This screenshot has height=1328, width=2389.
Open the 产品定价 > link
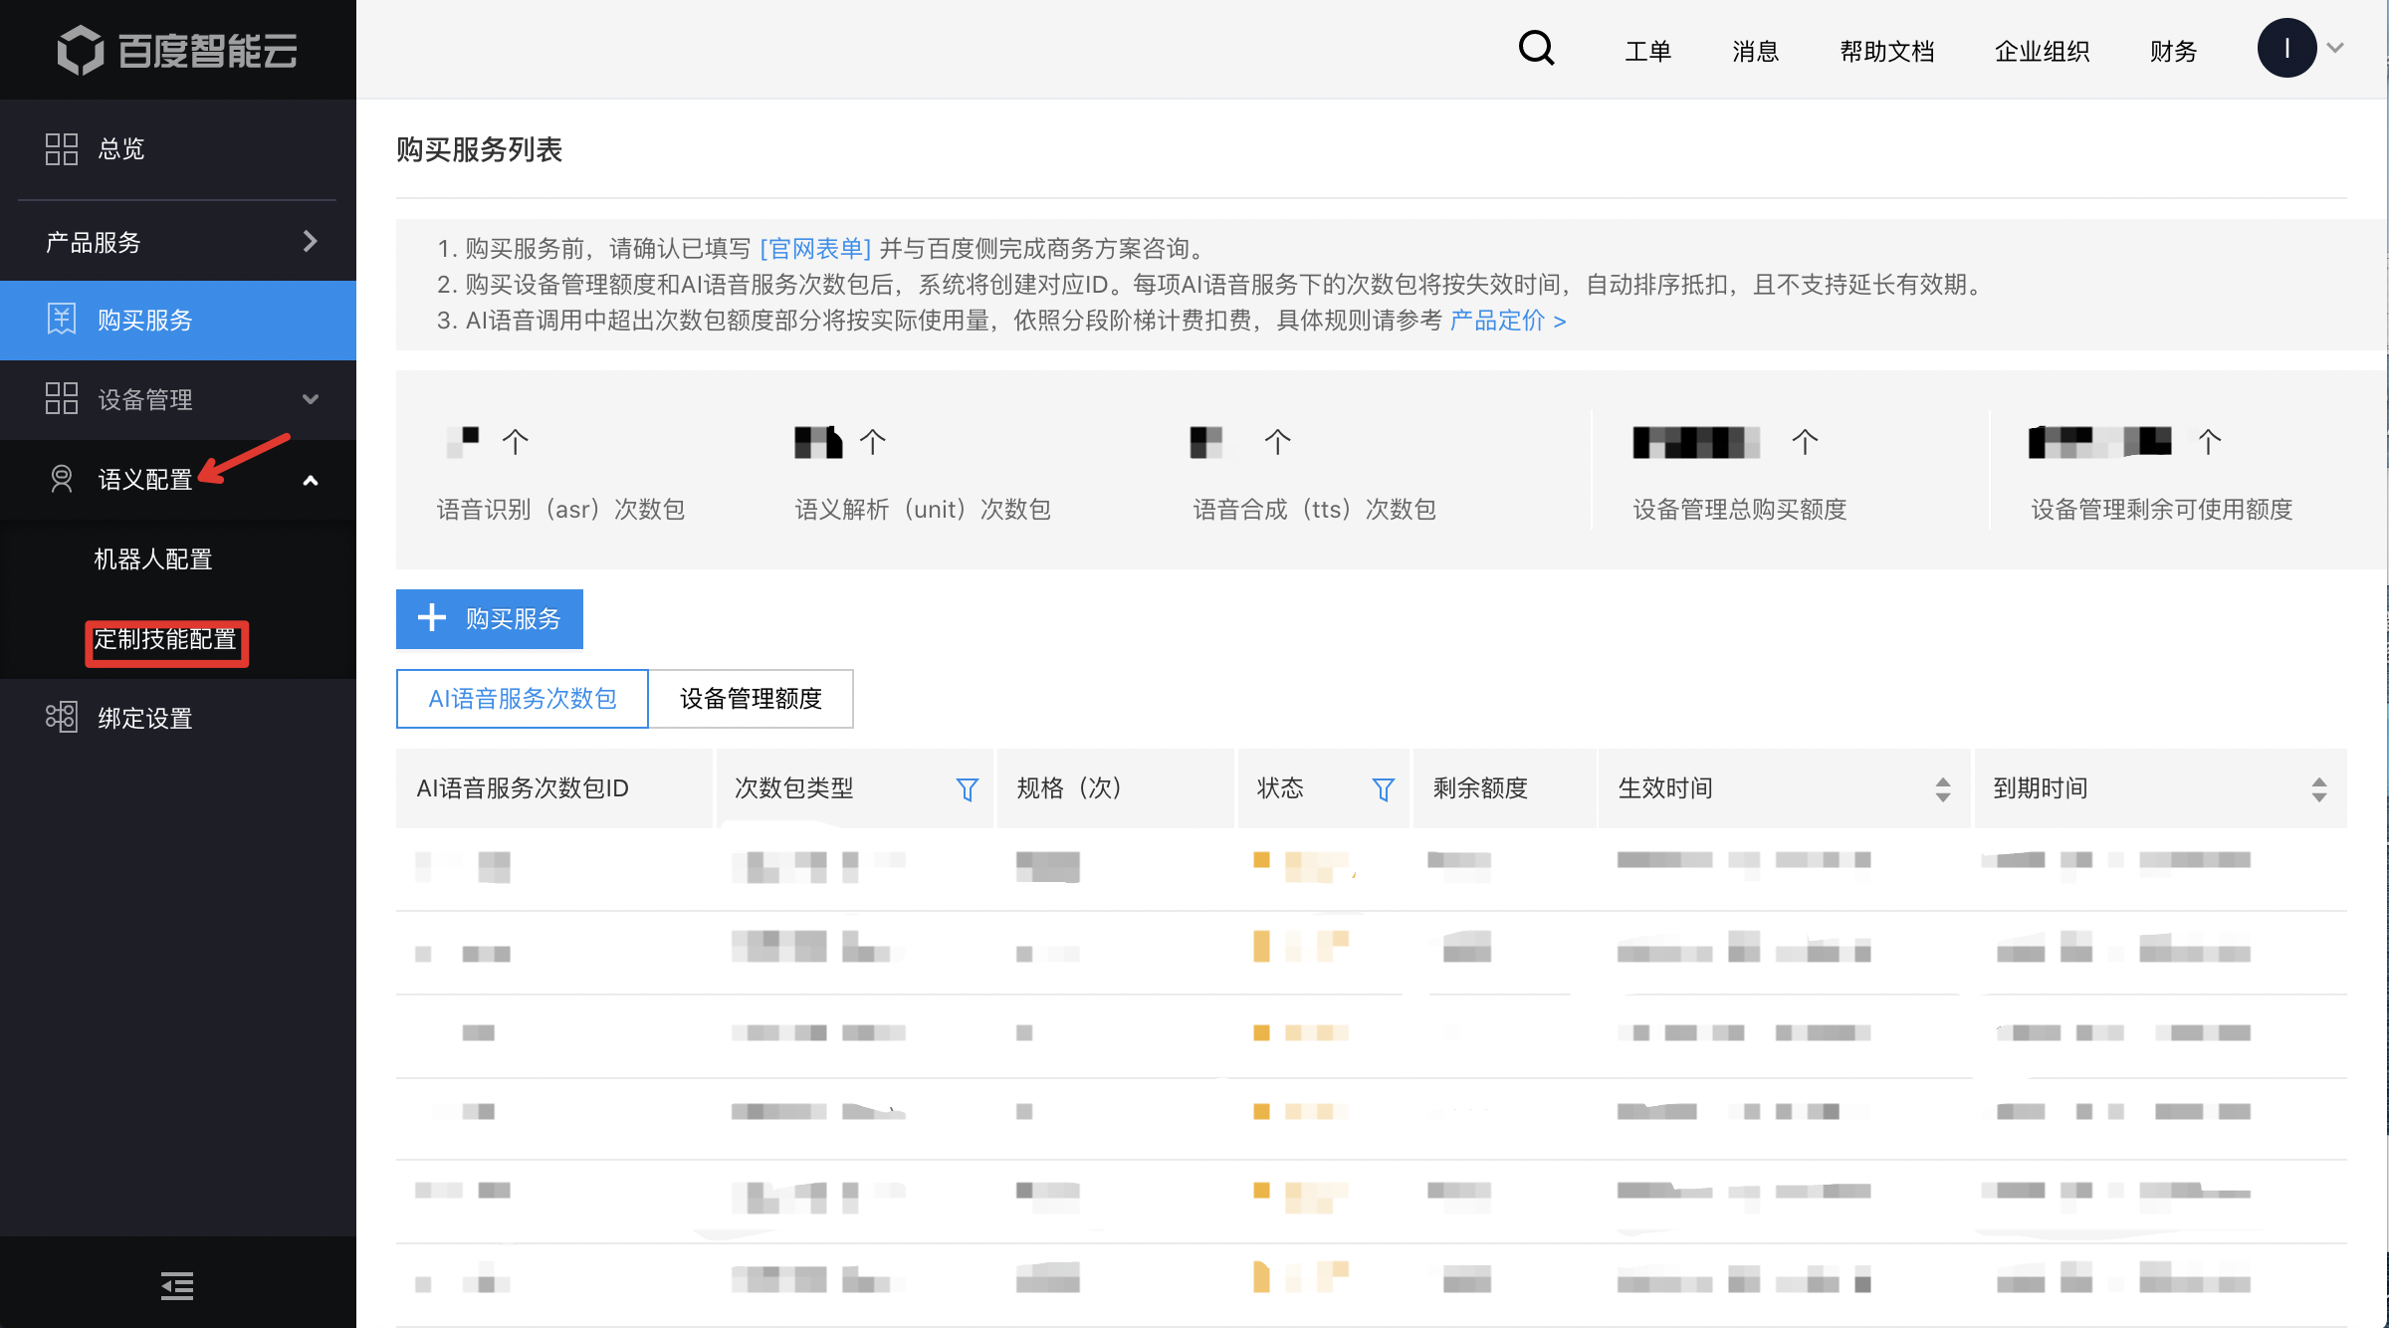[1508, 320]
